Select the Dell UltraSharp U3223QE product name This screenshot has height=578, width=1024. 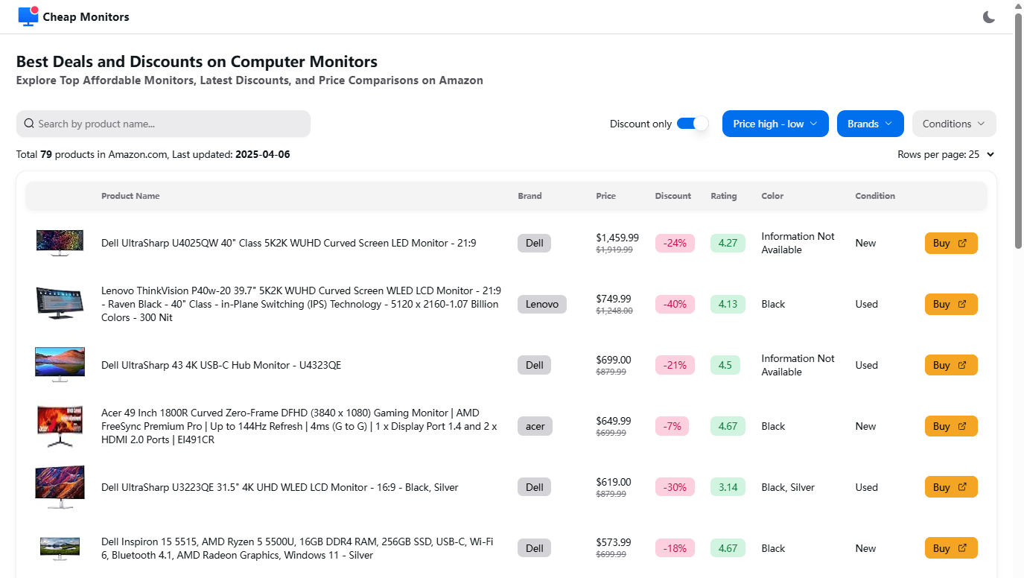click(x=279, y=487)
